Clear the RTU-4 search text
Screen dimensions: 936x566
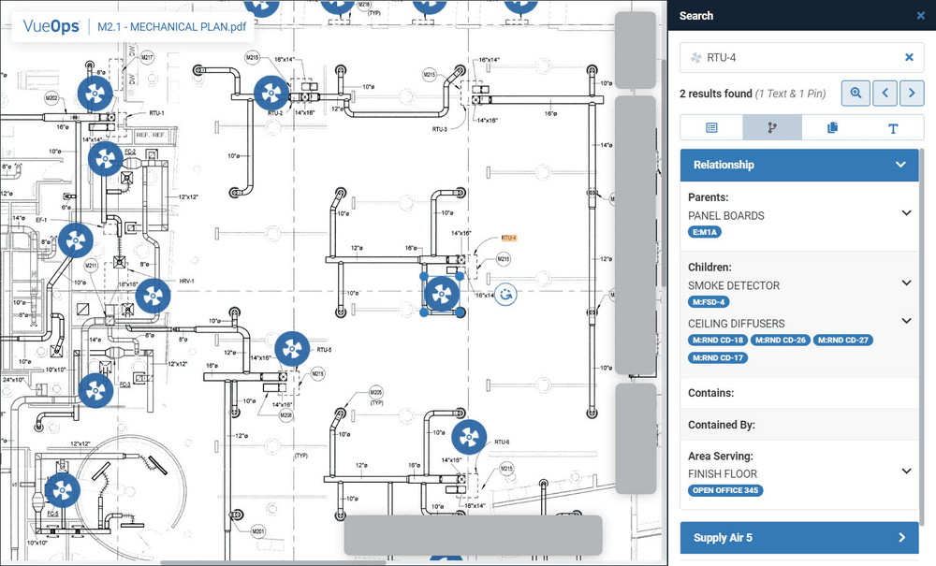coord(909,58)
